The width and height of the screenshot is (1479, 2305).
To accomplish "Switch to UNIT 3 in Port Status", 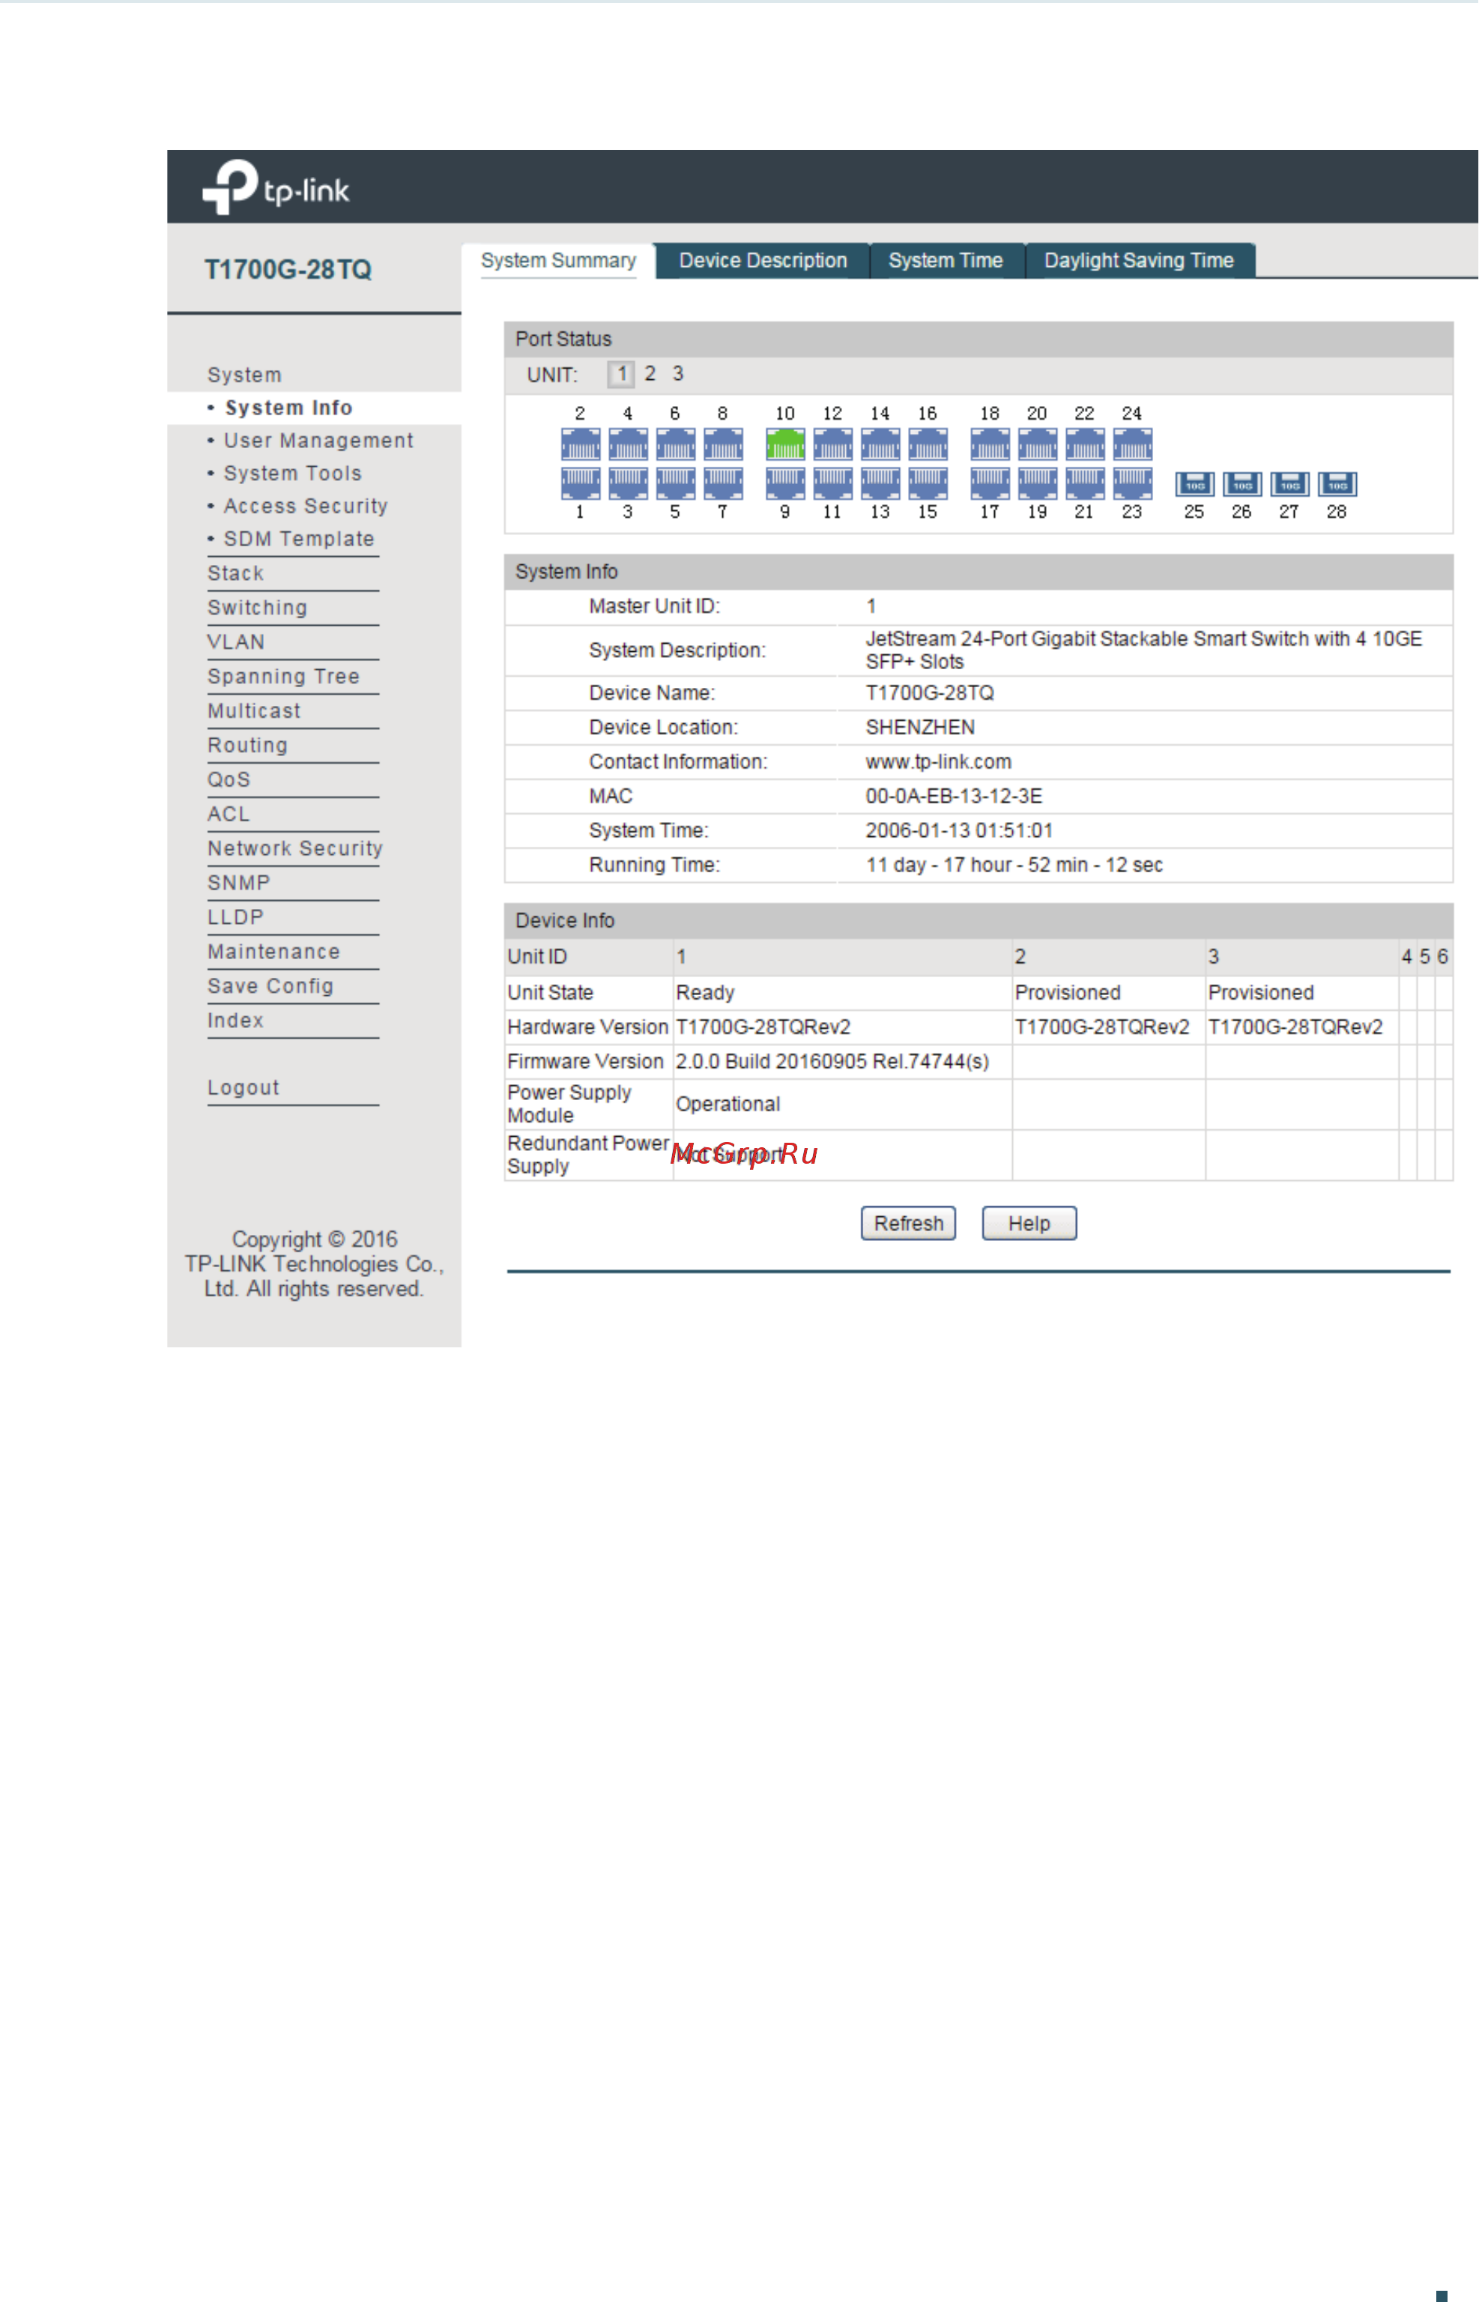I will tap(678, 374).
